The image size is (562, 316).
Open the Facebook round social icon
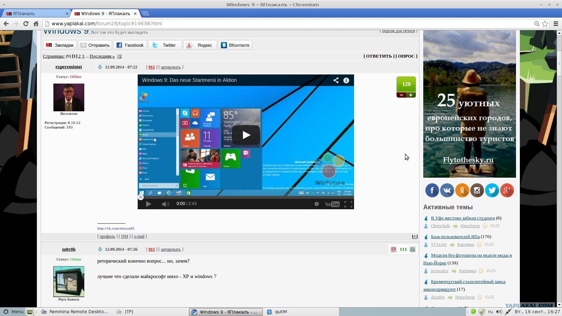(x=432, y=190)
